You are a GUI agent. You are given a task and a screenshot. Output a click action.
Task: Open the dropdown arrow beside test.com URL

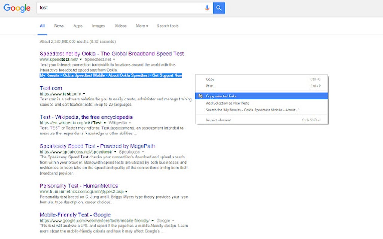pyautogui.click(x=84, y=94)
